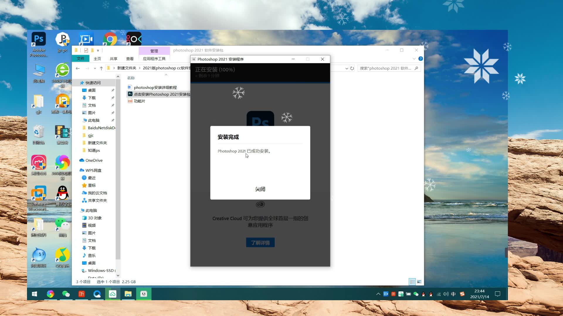Open Explorer help icon

coord(420,59)
